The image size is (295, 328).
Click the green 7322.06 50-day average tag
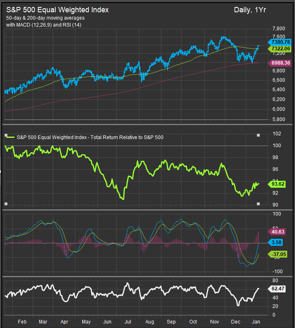coord(280,49)
